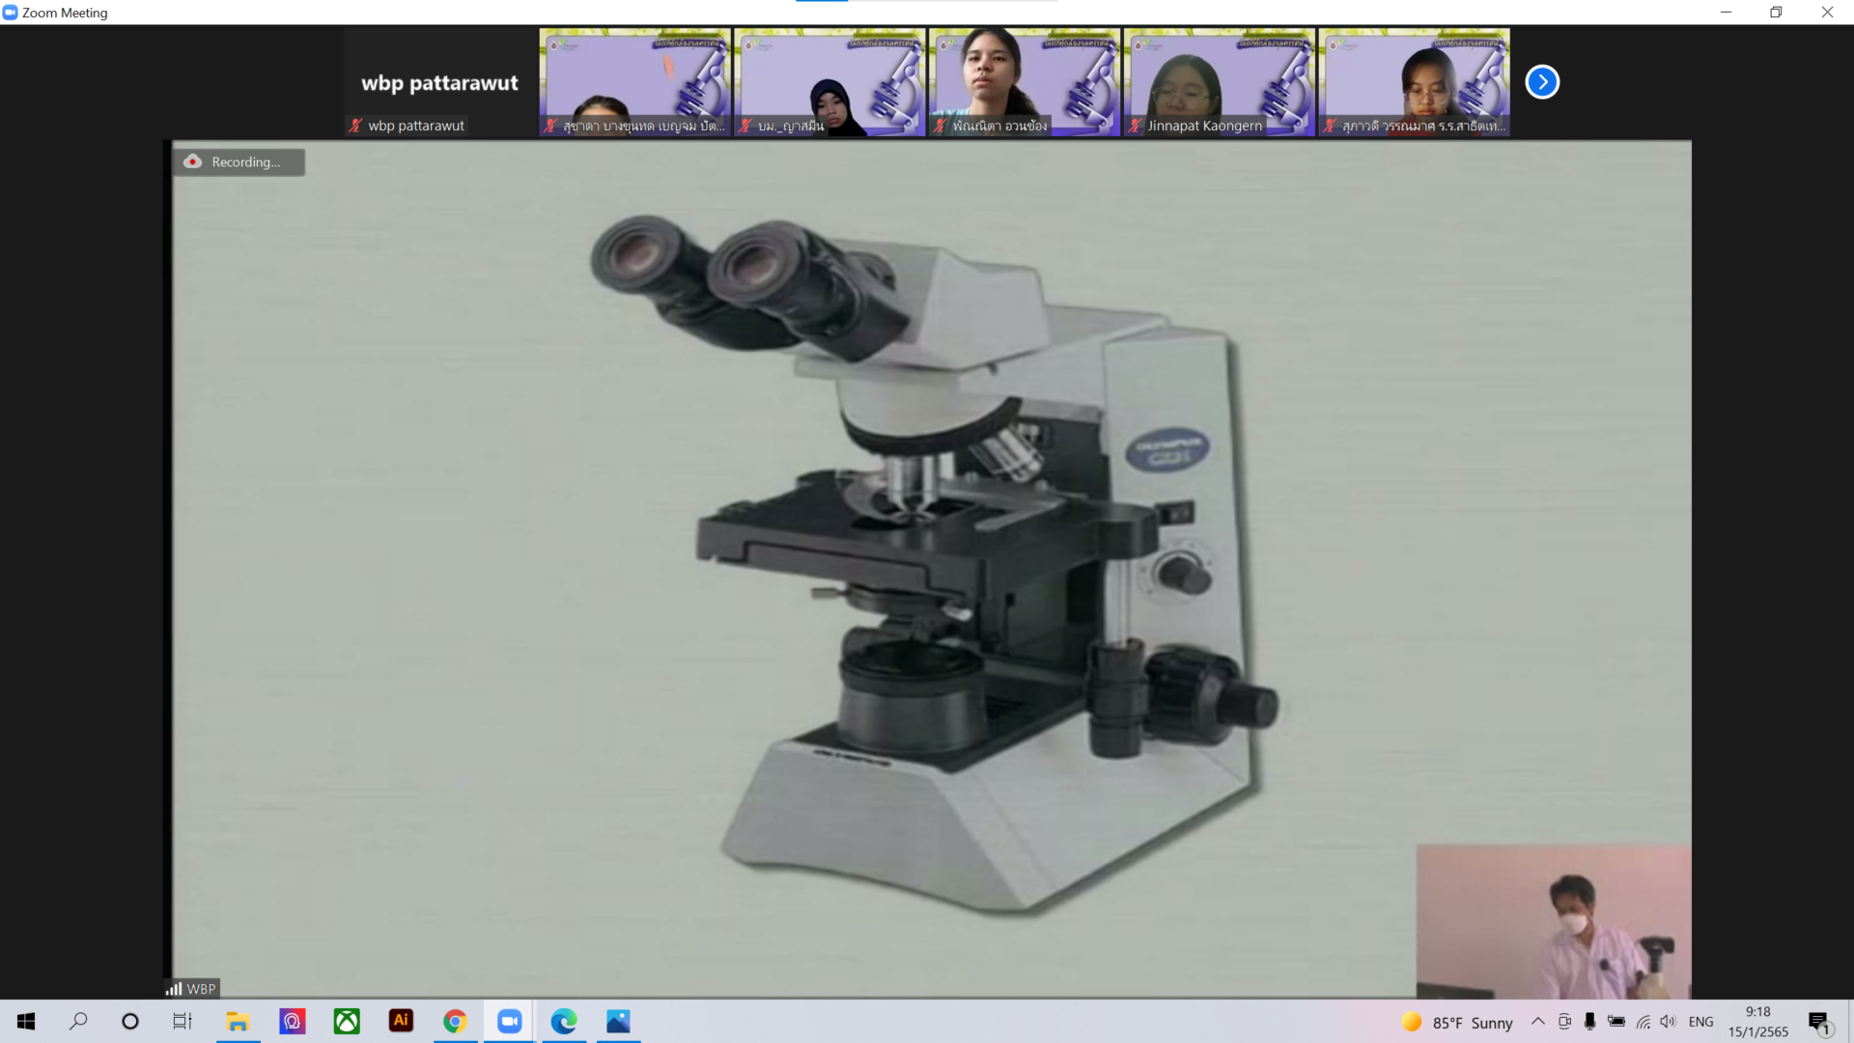Open Zoom from the taskbar
This screenshot has width=1854, height=1043.
click(x=510, y=1022)
